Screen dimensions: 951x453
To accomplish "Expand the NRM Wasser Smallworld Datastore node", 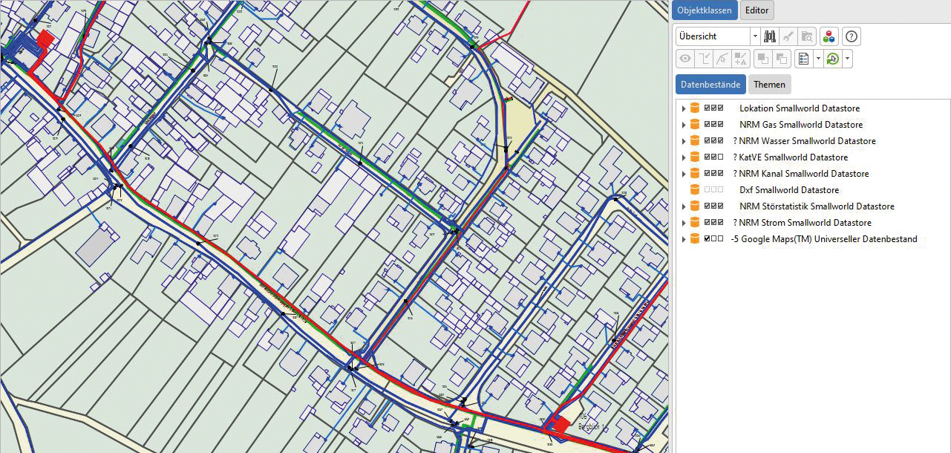I will point(683,141).
